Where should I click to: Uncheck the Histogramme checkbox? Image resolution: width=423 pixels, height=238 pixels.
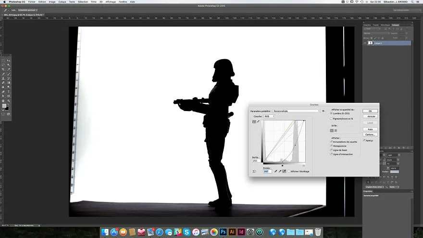(x=331, y=146)
